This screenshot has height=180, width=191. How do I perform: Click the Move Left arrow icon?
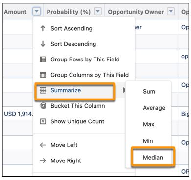pos(43,145)
